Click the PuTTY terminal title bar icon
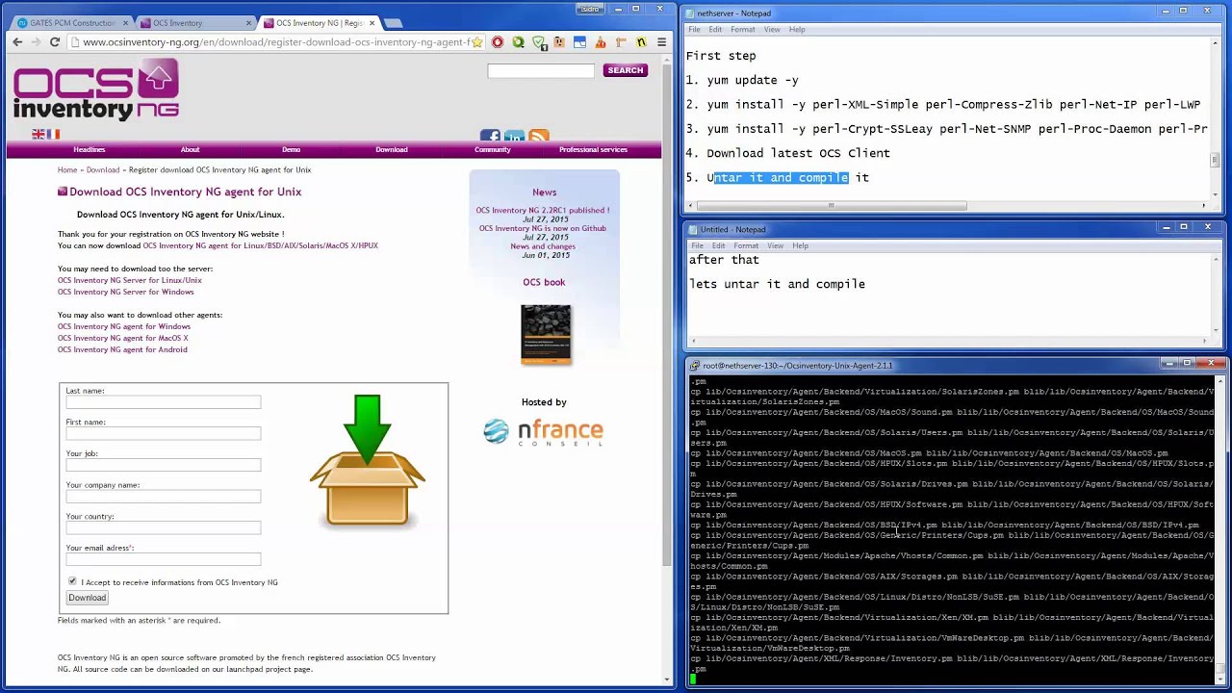The image size is (1232, 693). [x=695, y=366]
